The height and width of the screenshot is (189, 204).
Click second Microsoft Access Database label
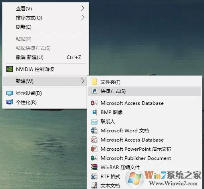coord(132,140)
